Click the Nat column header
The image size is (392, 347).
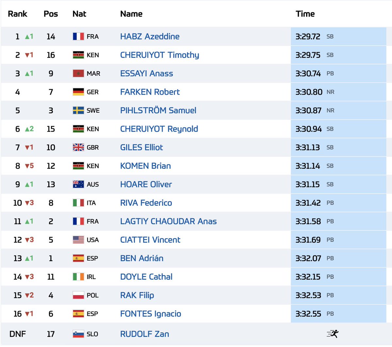coord(79,14)
